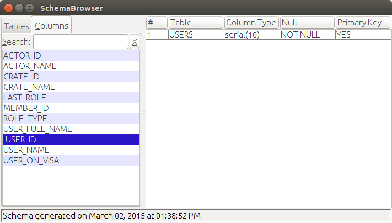
Task: Sort by the Null column header
Action: tap(307, 23)
